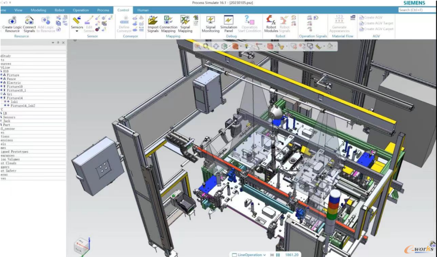Click the Add Logic to Resource icon
Screen dimensions: 437x257
pos(45,20)
